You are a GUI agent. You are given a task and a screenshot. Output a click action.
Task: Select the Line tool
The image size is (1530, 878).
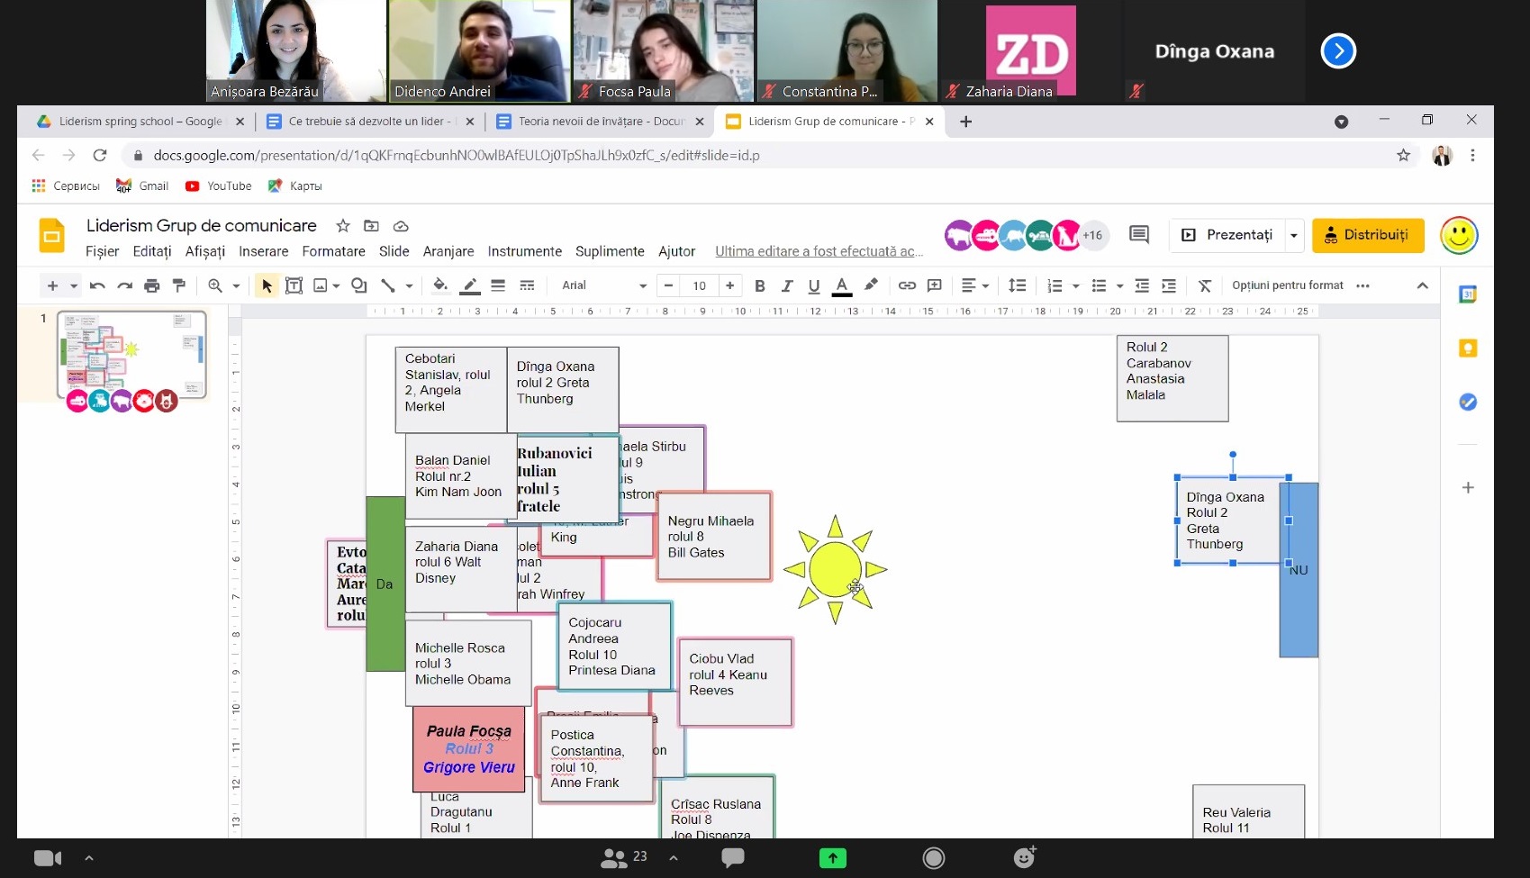388,285
